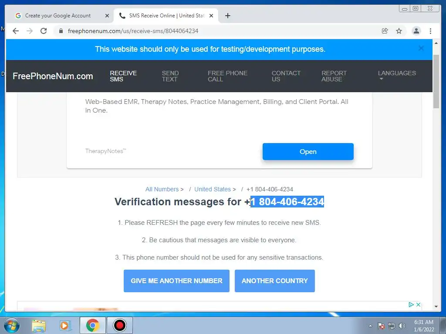
Task: Open the CONTACT US menu item
Action: coord(286,76)
